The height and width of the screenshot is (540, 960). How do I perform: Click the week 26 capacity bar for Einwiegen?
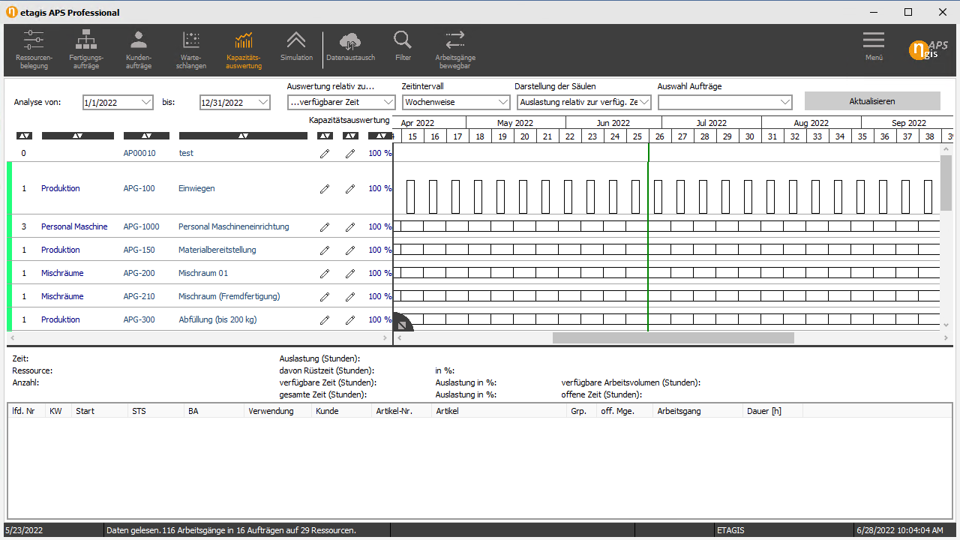[658, 196]
